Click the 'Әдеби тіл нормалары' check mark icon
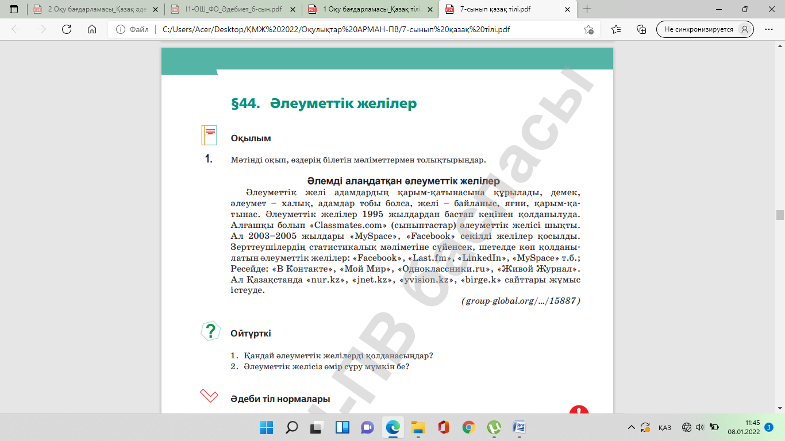Image resolution: width=785 pixels, height=441 pixels. pyautogui.click(x=209, y=396)
